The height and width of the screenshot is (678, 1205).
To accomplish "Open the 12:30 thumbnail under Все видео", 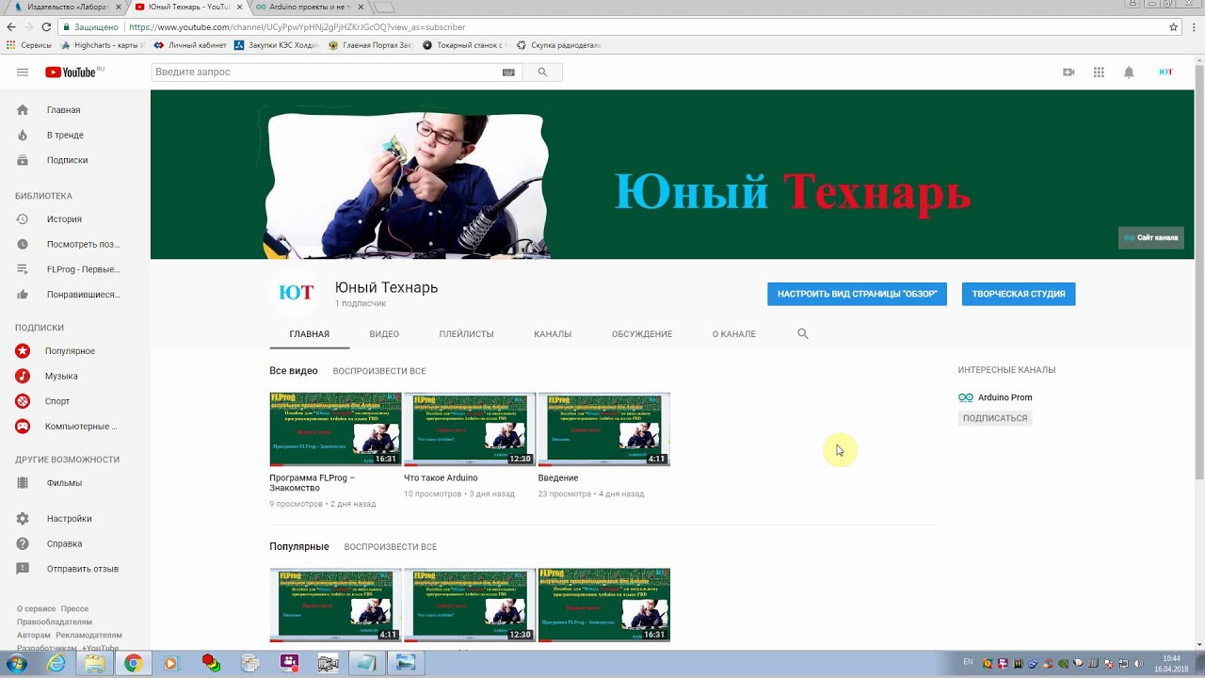I will click(x=470, y=429).
